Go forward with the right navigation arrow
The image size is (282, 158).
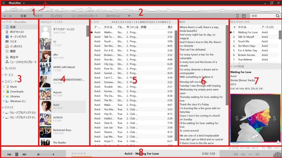tap(10, 16)
